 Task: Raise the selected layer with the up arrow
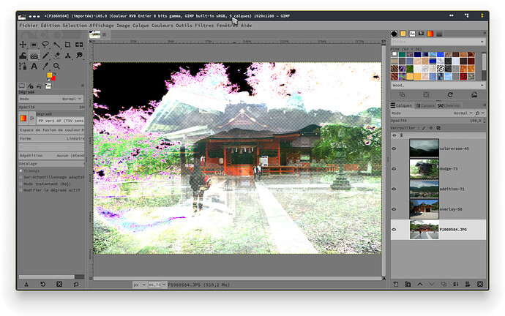pyautogui.click(x=419, y=284)
